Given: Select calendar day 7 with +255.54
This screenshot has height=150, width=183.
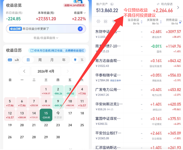Looking at the screenshot, I should coord(34,103).
